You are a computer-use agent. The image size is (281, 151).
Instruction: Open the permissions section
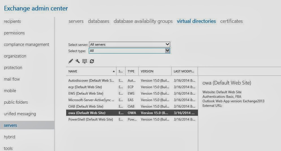14,33
